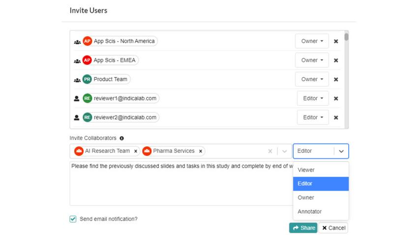Click PR avatar of Product Team
Viewport: 418px width, 235px height.
click(x=87, y=79)
